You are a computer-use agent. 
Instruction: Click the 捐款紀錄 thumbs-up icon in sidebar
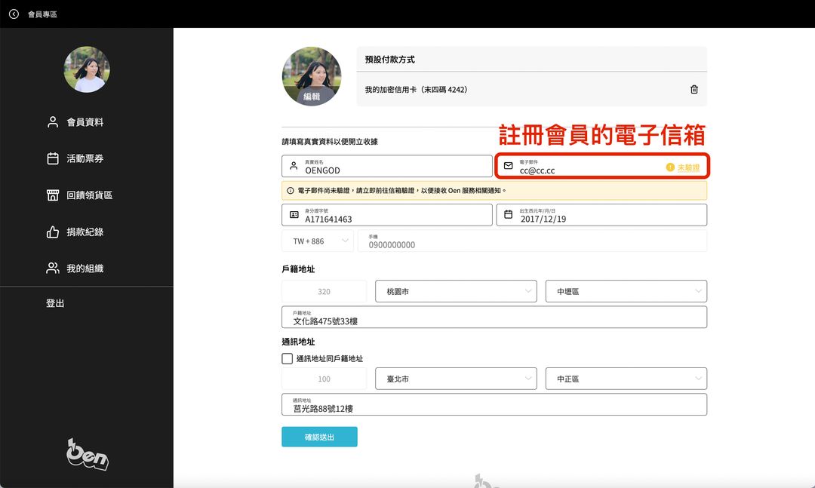pos(53,232)
